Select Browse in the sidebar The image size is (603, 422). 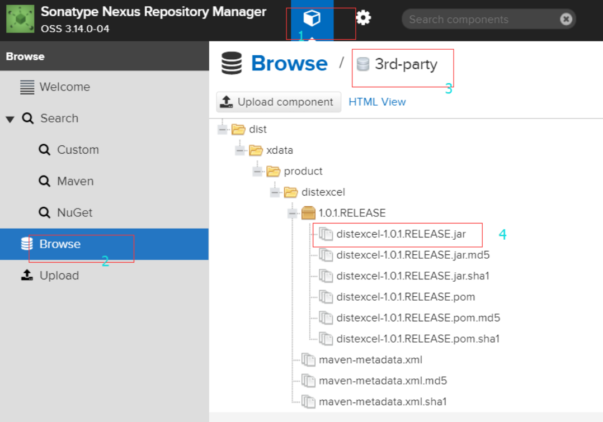104,244
